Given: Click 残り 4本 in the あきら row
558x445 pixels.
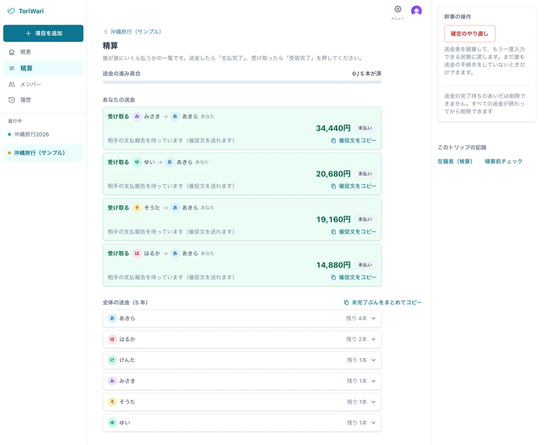Looking at the screenshot, I should (x=357, y=319).
